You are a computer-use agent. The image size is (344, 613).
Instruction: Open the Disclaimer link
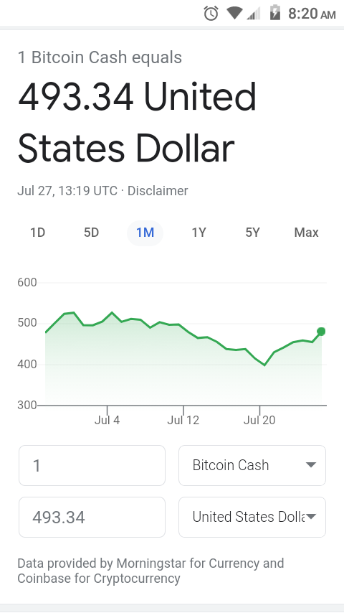pos(158,191)
